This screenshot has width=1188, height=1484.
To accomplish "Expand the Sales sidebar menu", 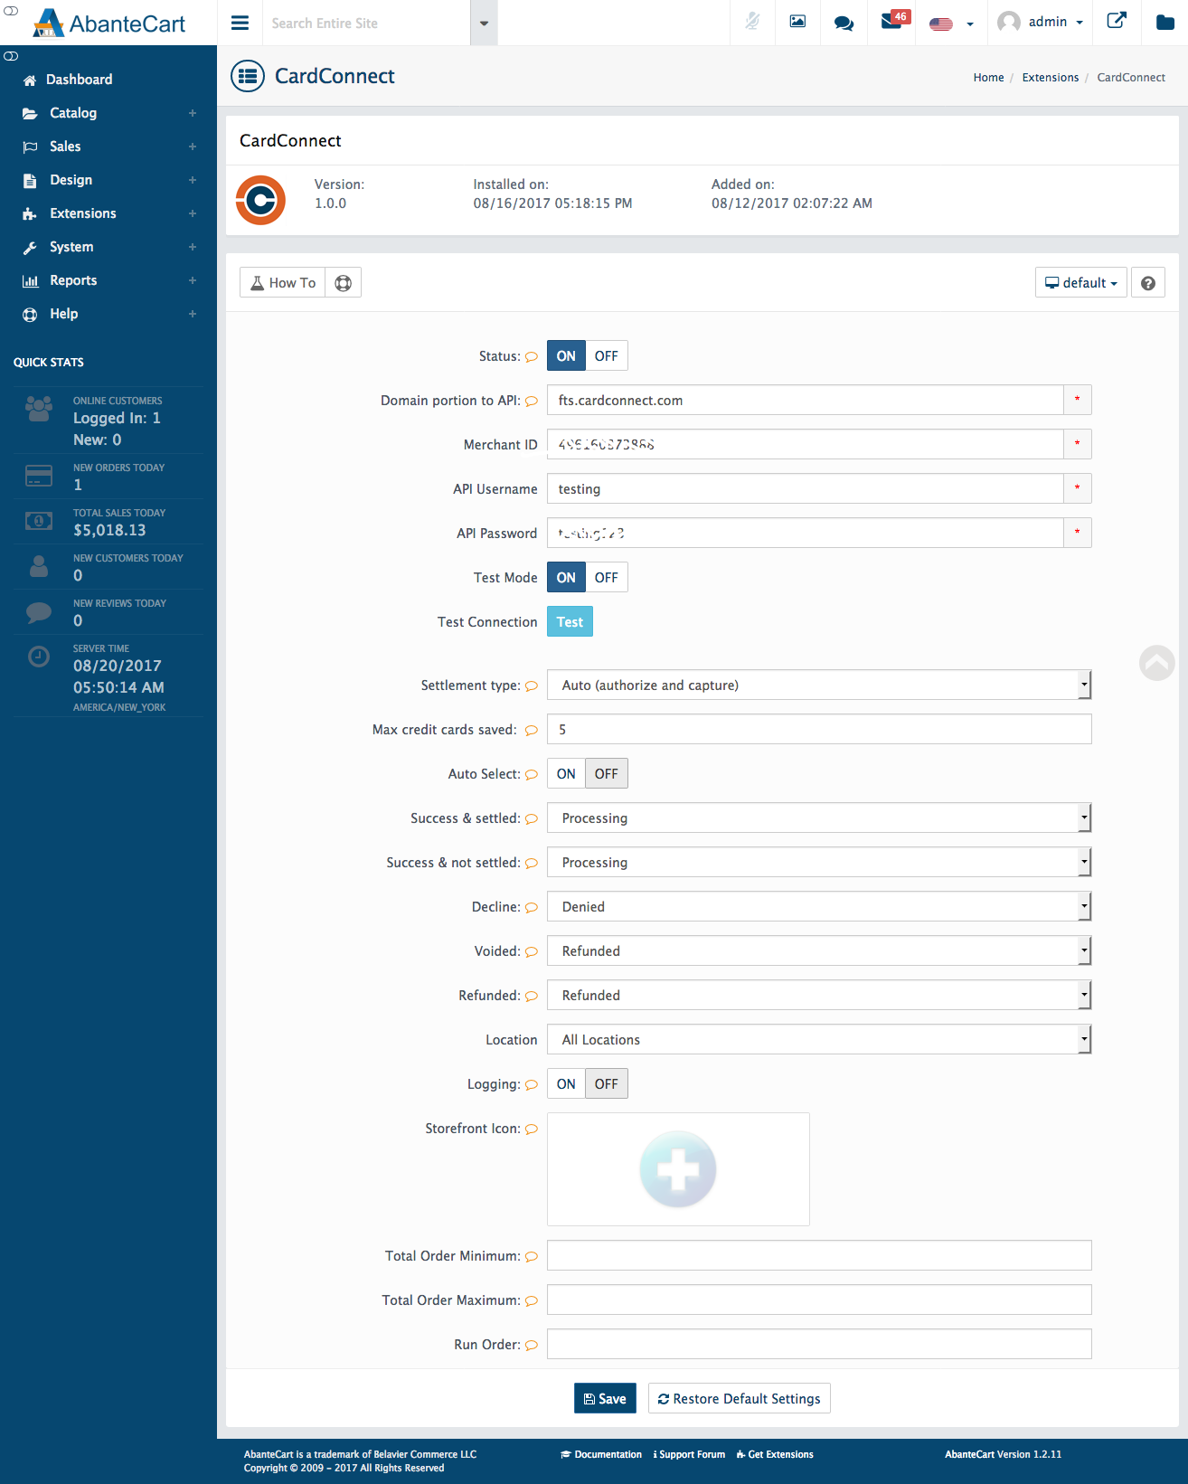I will (108, 147).
